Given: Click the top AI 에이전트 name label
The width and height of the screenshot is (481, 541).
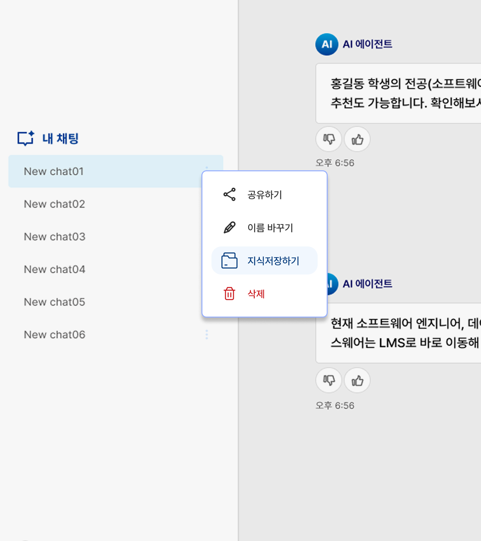Looking at the screenshot, I should [x=367, y=44].
